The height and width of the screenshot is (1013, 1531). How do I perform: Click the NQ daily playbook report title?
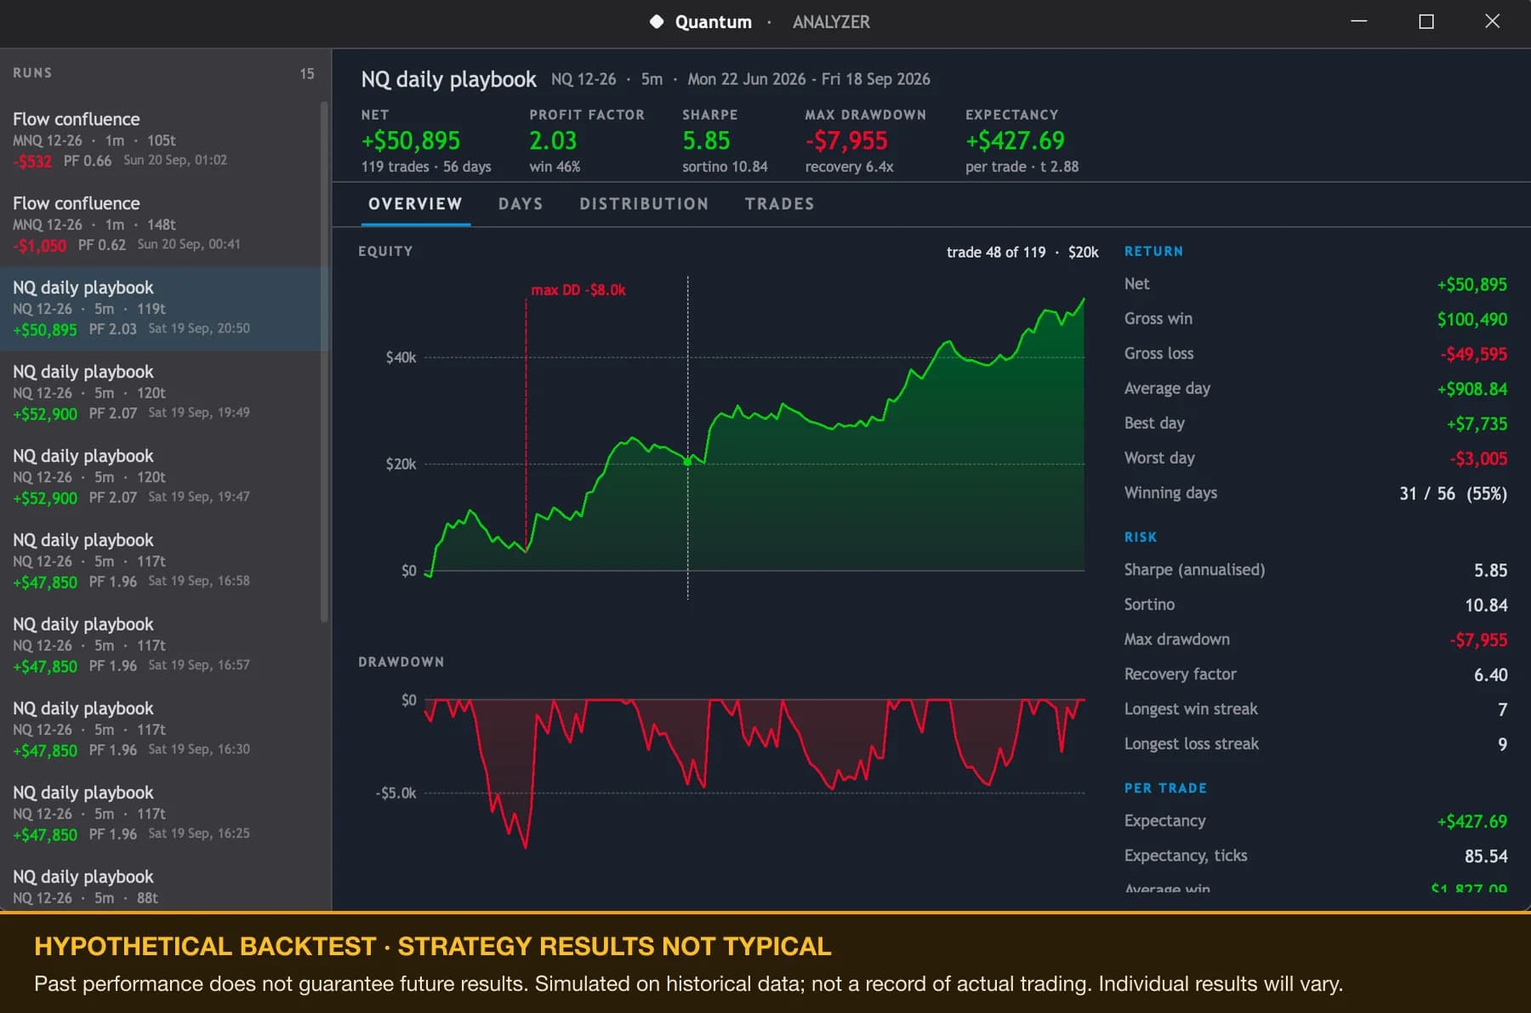point(448,79)
